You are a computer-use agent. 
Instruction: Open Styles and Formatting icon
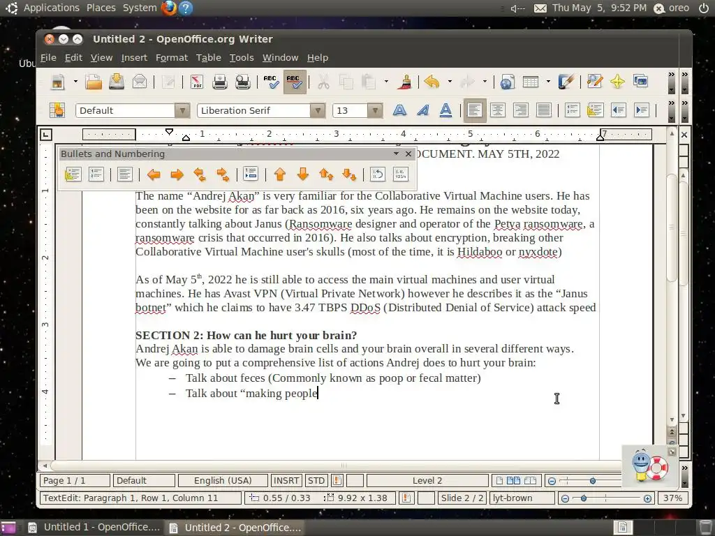(x=57, y=110)
